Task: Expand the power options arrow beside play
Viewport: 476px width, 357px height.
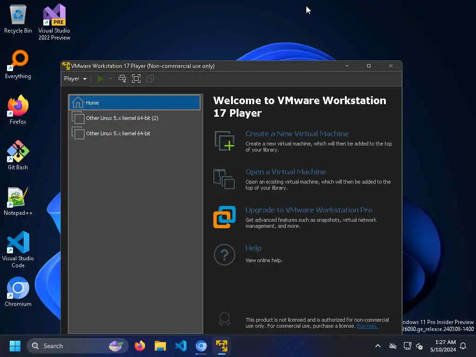Action: click(x=111, y=79)
